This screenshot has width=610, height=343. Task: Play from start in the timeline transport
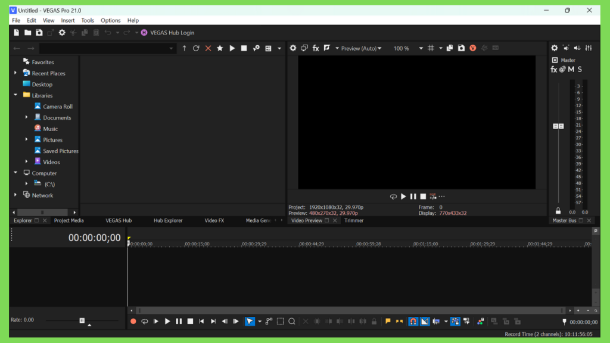(156, 321)
